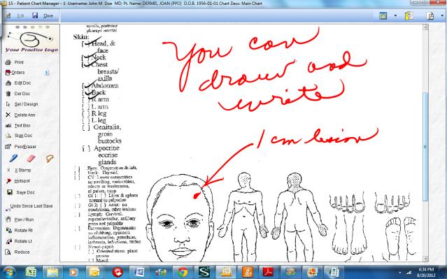Expand the Orders dollar indicator
This screenshot has width=447, height=279.
click(47, 73)
